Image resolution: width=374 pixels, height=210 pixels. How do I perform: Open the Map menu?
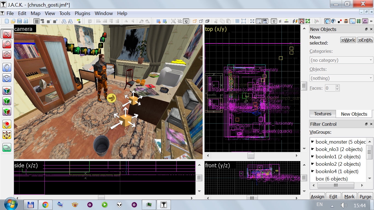[35, 13]
